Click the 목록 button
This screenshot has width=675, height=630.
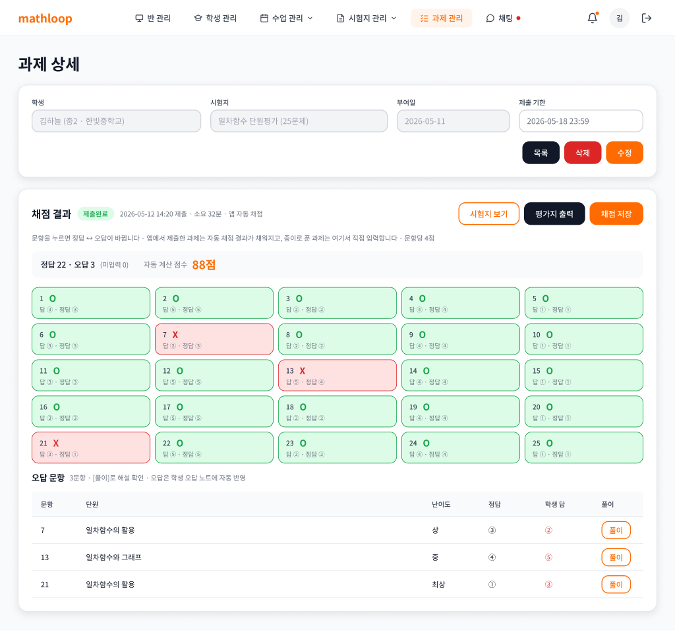541,153
